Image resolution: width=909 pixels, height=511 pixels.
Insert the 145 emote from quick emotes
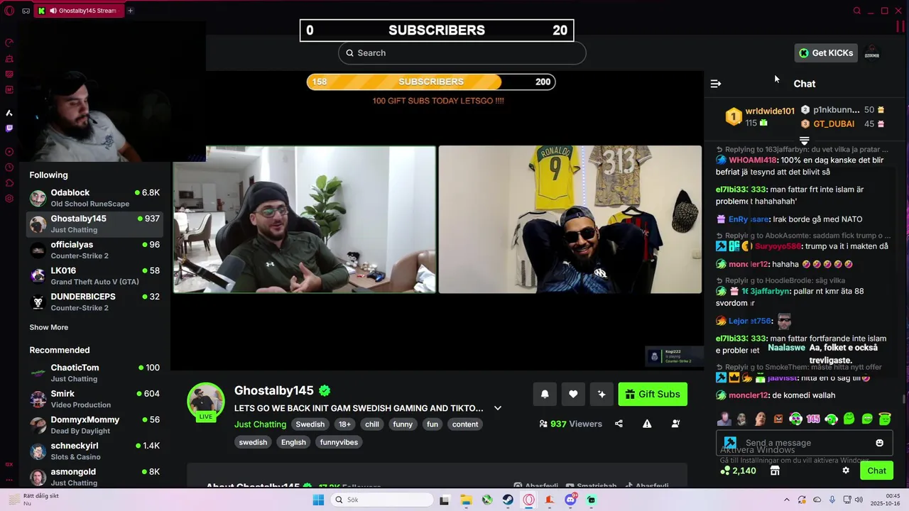tap(813, 419)
